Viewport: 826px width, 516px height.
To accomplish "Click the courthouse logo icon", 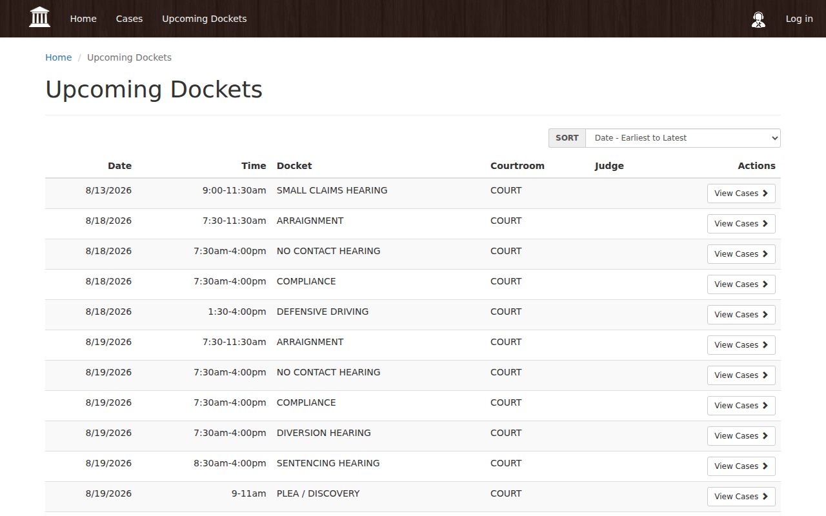I will 40,17.
